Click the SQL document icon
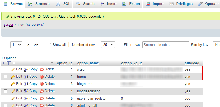This screenshot has width=220, height=107. 58,4
